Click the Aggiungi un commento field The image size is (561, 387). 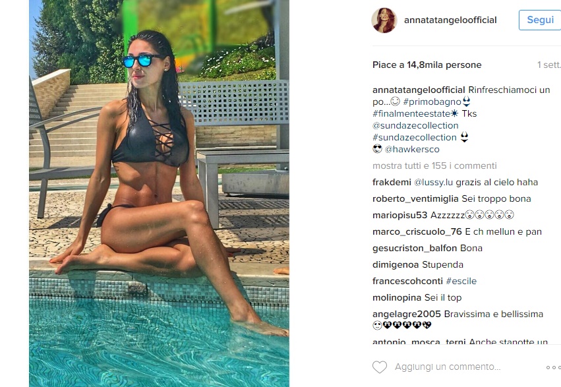coord(448,367)
